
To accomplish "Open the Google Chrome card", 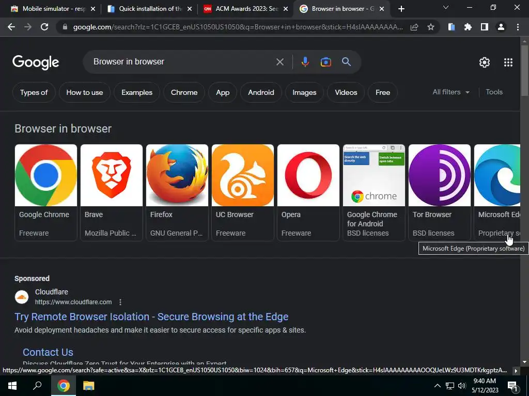I will [x=46, y=193].
